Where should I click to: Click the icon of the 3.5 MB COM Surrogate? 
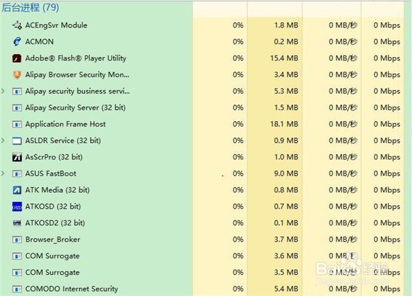pos(17,273)
